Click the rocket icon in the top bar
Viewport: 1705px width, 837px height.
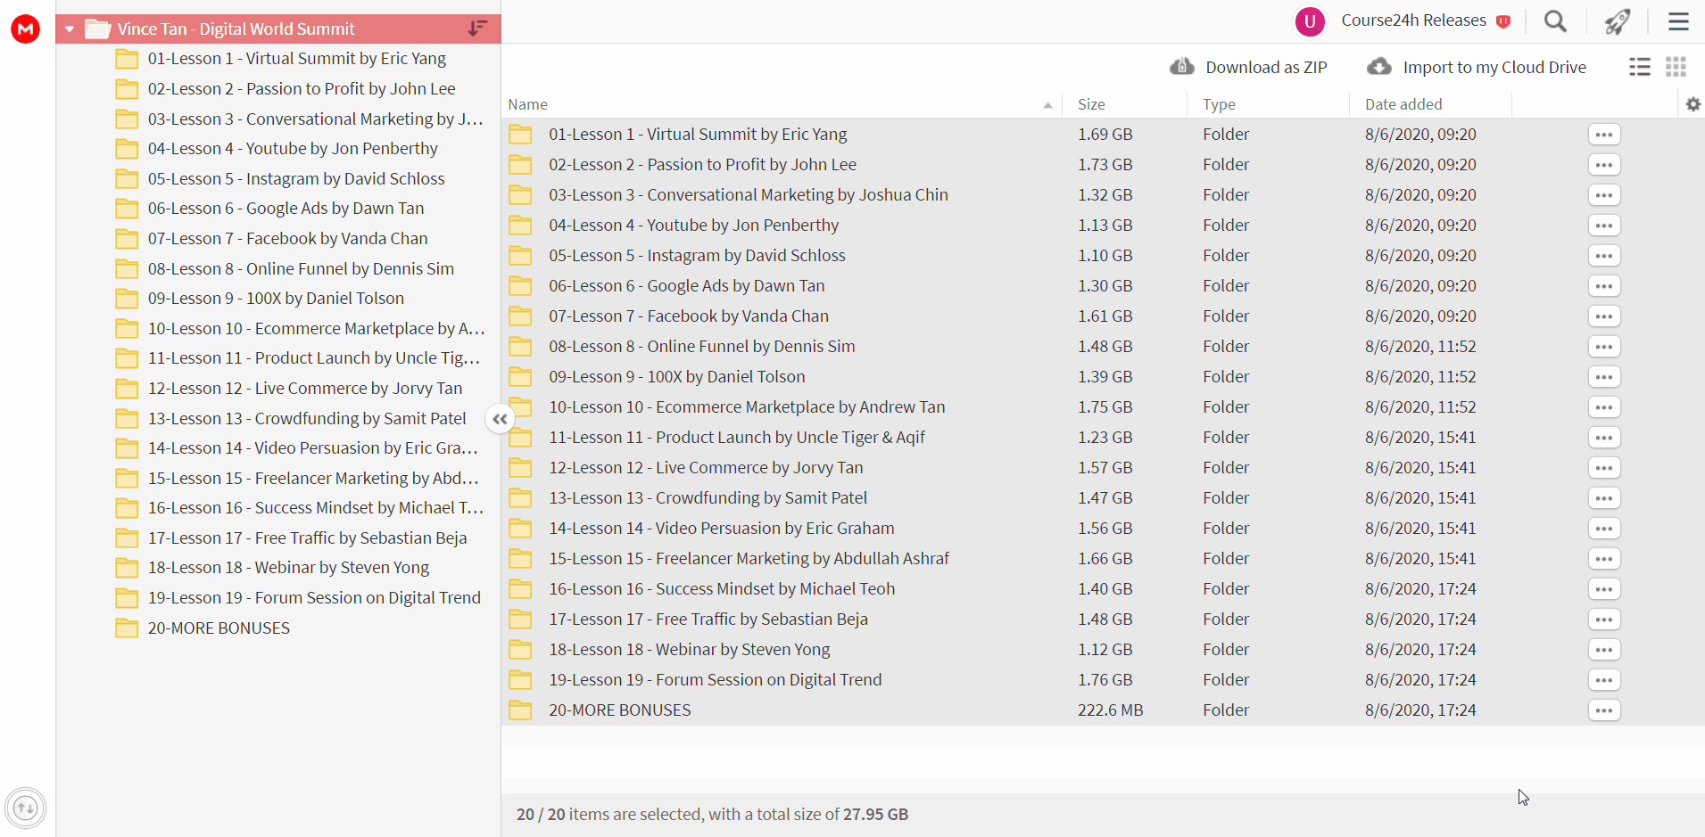pyautogui.click(x=1618, y=21)
